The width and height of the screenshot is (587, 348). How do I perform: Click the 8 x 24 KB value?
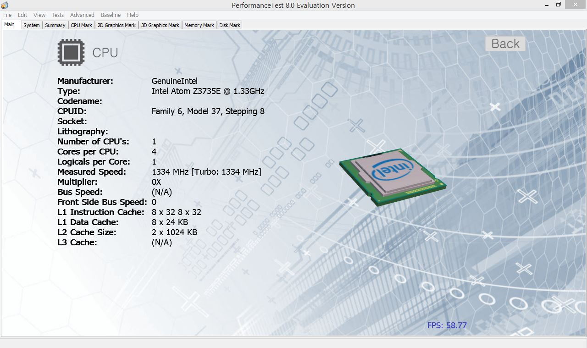(x=170, y=222)
